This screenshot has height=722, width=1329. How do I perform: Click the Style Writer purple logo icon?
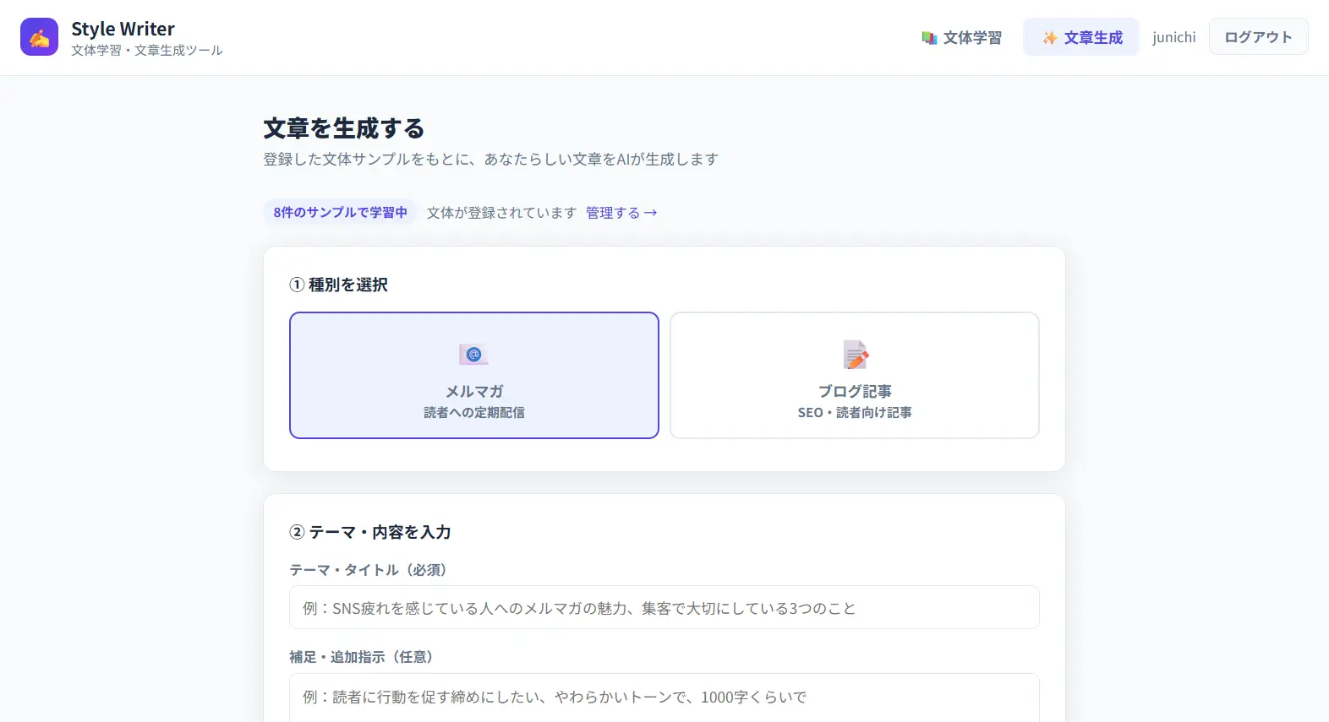(39, 37)
